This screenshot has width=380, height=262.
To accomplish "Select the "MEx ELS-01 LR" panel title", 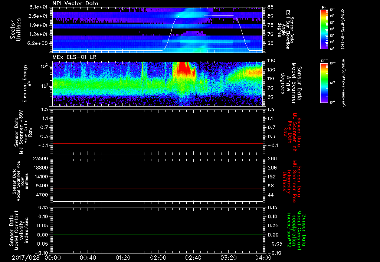I will (74, 57).
